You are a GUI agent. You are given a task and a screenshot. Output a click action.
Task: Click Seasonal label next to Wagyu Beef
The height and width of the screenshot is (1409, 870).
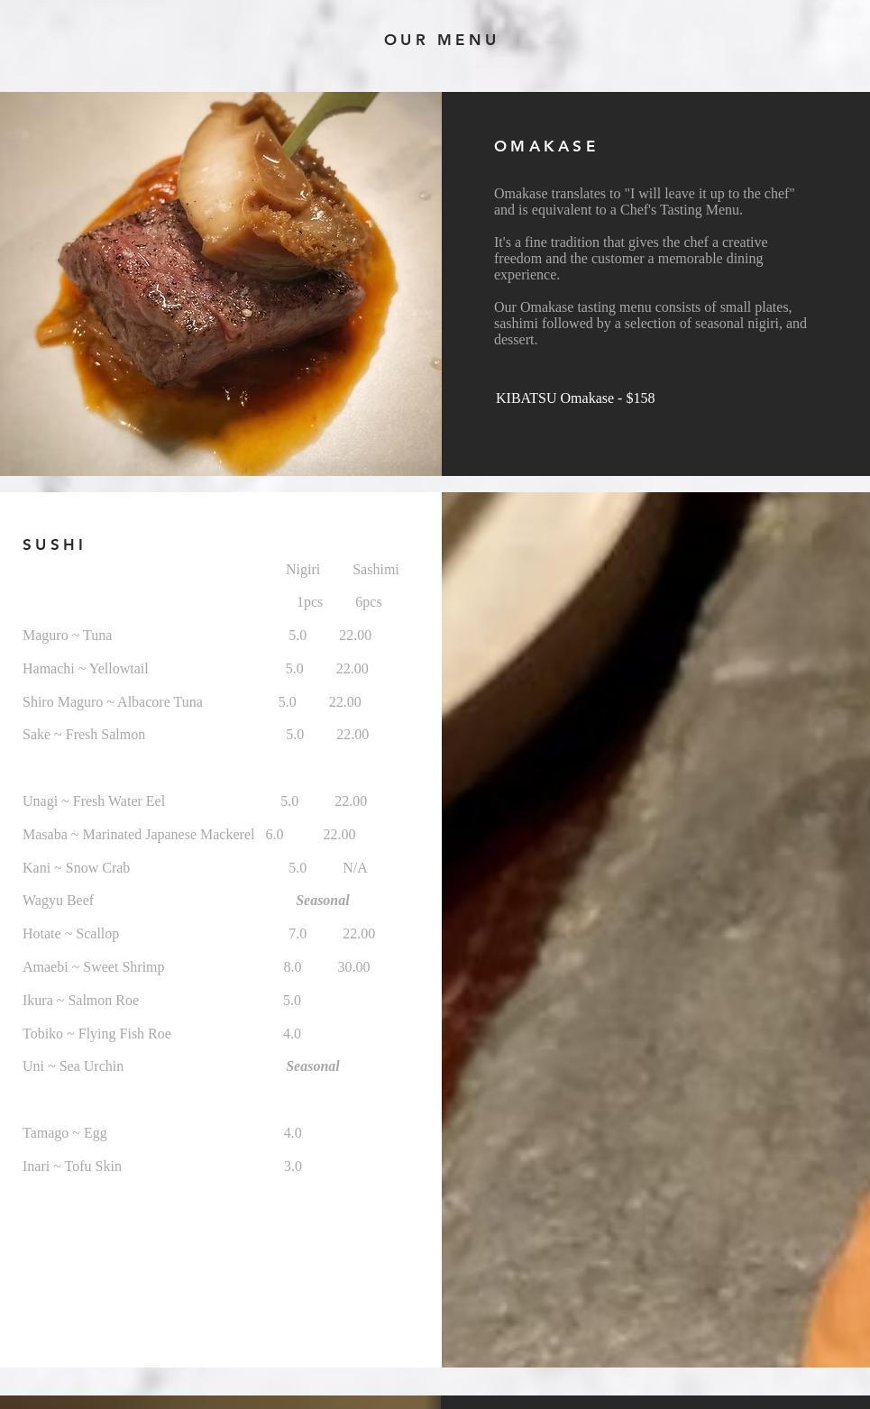[323, 901]
